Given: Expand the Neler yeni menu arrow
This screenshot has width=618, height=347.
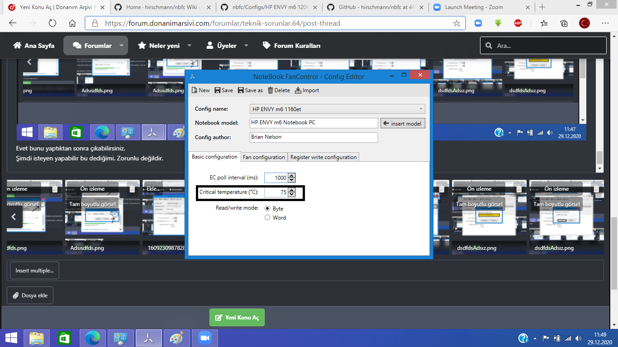Looking at the screenshot, I should pyautogui.click(x=189, y=46).
